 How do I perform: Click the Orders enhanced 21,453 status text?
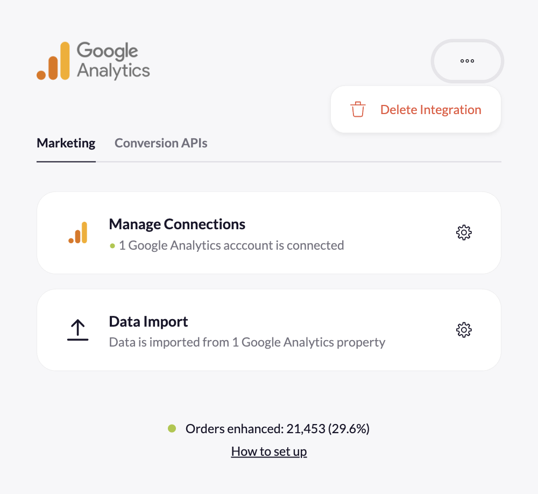(x=278, y=429)
